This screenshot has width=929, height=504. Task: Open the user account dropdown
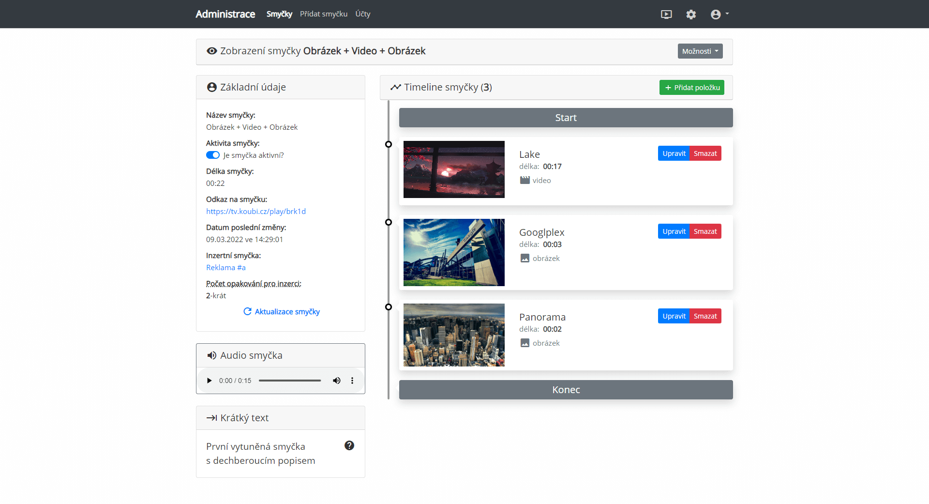pos(719,15)
